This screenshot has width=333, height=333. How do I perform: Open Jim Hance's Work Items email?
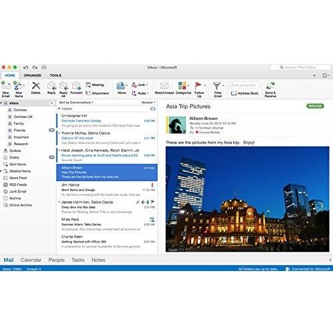[x=107, y=190]
